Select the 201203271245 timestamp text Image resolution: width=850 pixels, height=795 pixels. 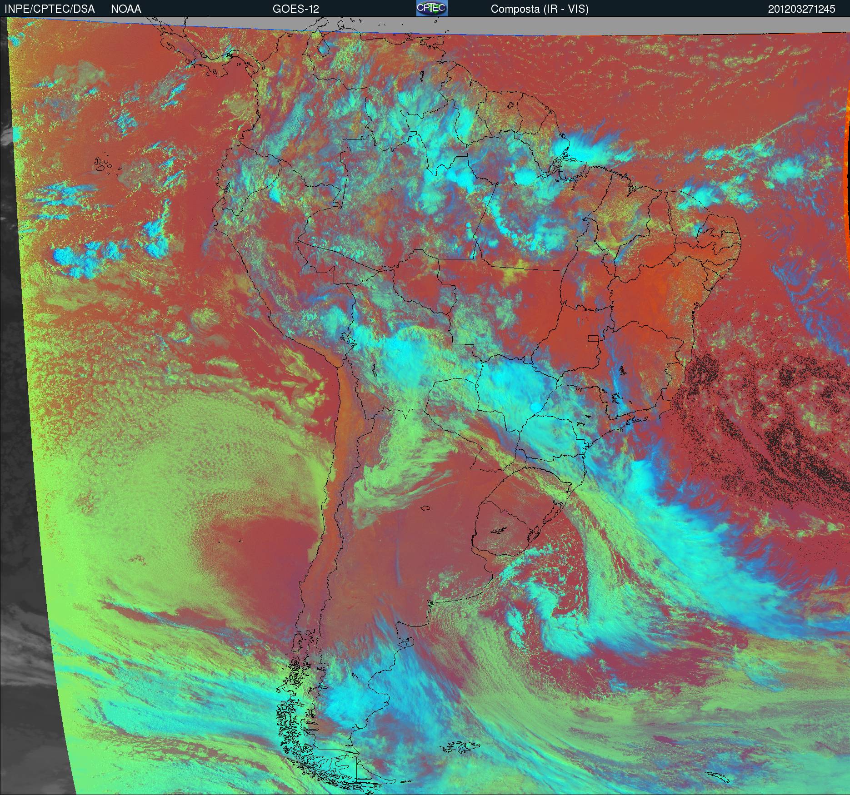(x=801, y=9)
